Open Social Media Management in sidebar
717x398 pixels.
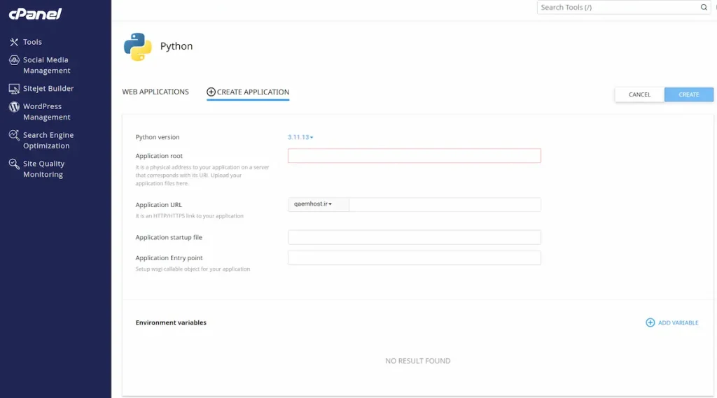[x=47, y=65]
